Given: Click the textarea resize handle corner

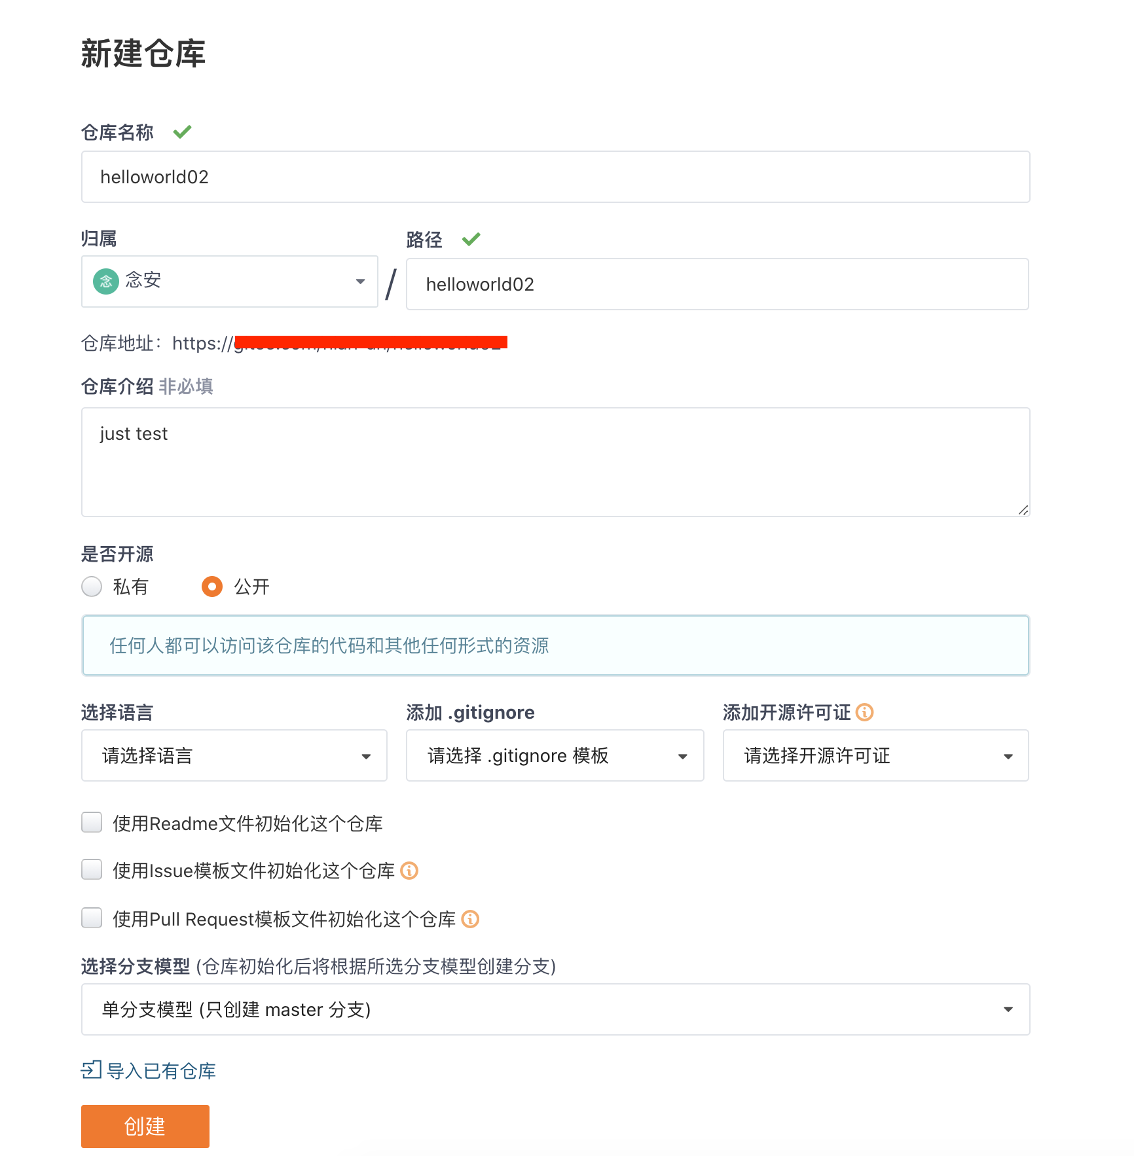Looking at the screenshot, I should [x=1023, y=510].
